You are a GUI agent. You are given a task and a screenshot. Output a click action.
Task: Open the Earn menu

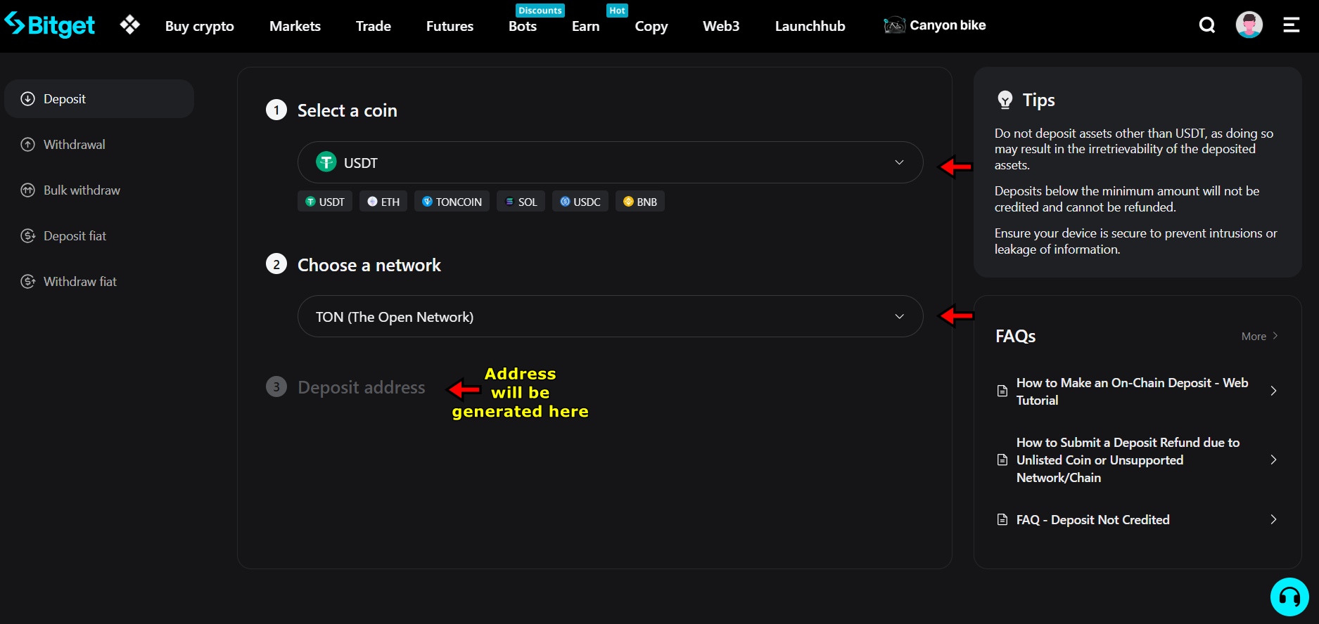[x=586, y=26]
